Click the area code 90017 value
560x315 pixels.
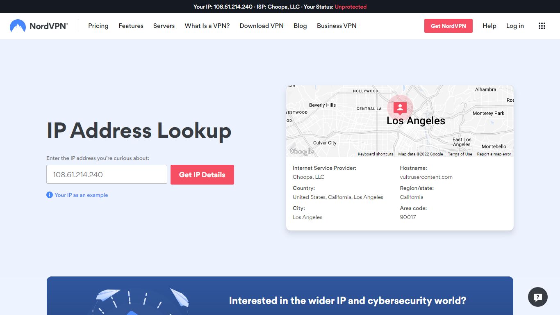point(408,217)
